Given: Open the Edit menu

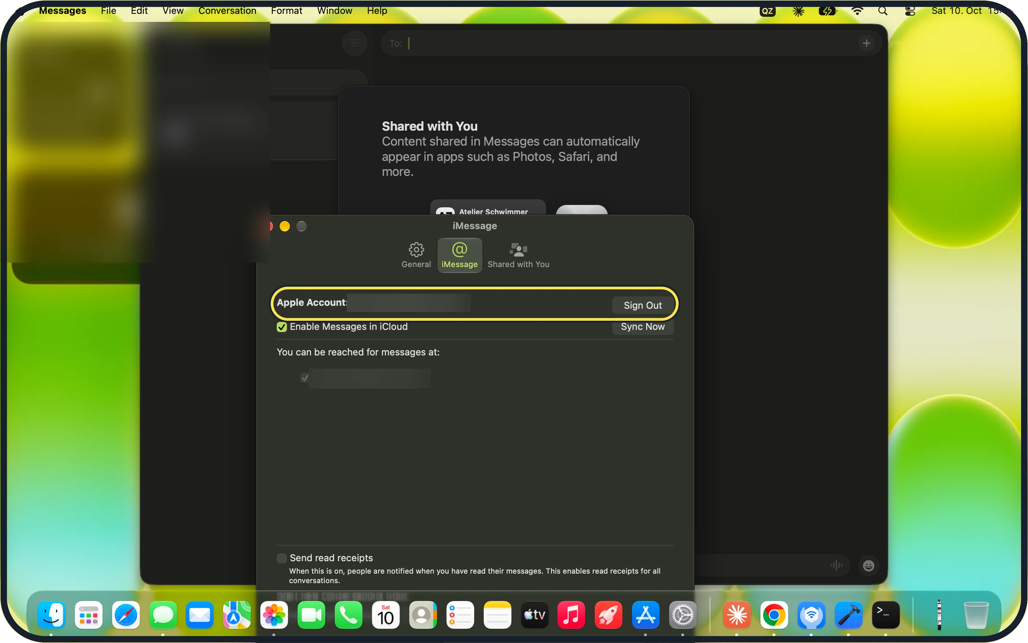Looking at the screenshot, I should coord(139,11).
